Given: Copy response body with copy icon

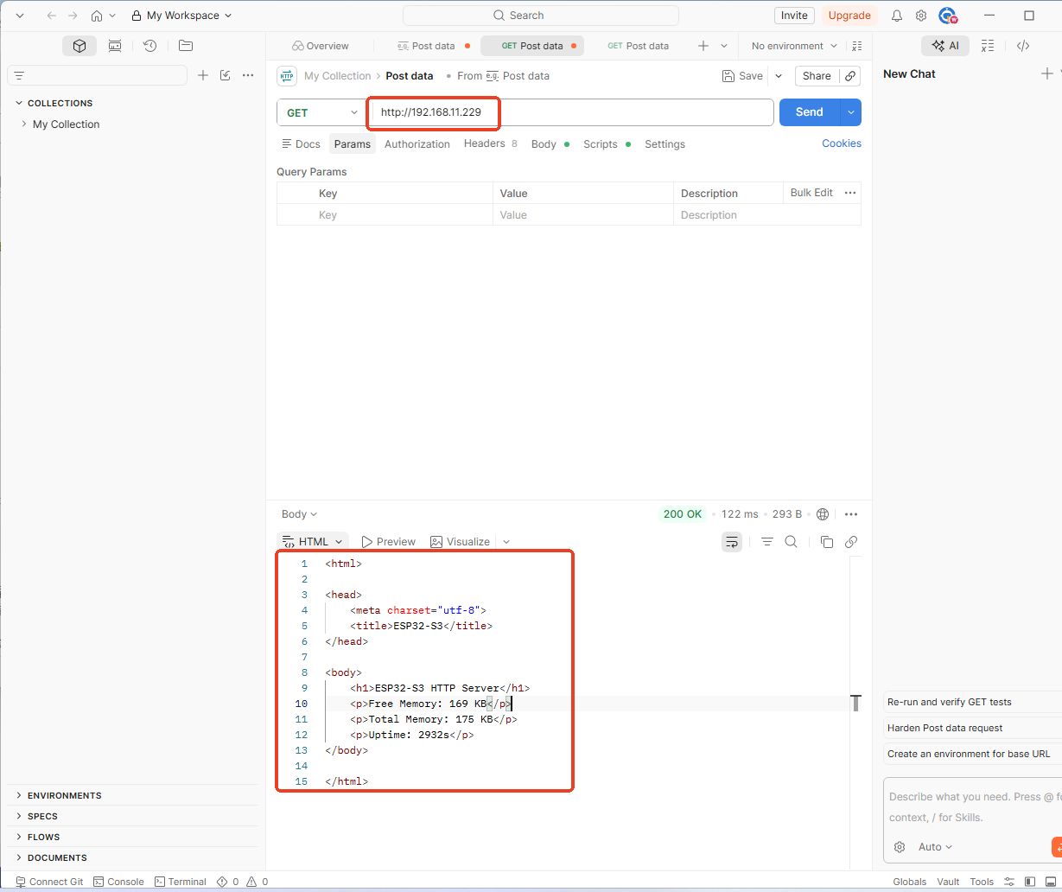Looking at the screenshot, I should [x=826, y=542].
